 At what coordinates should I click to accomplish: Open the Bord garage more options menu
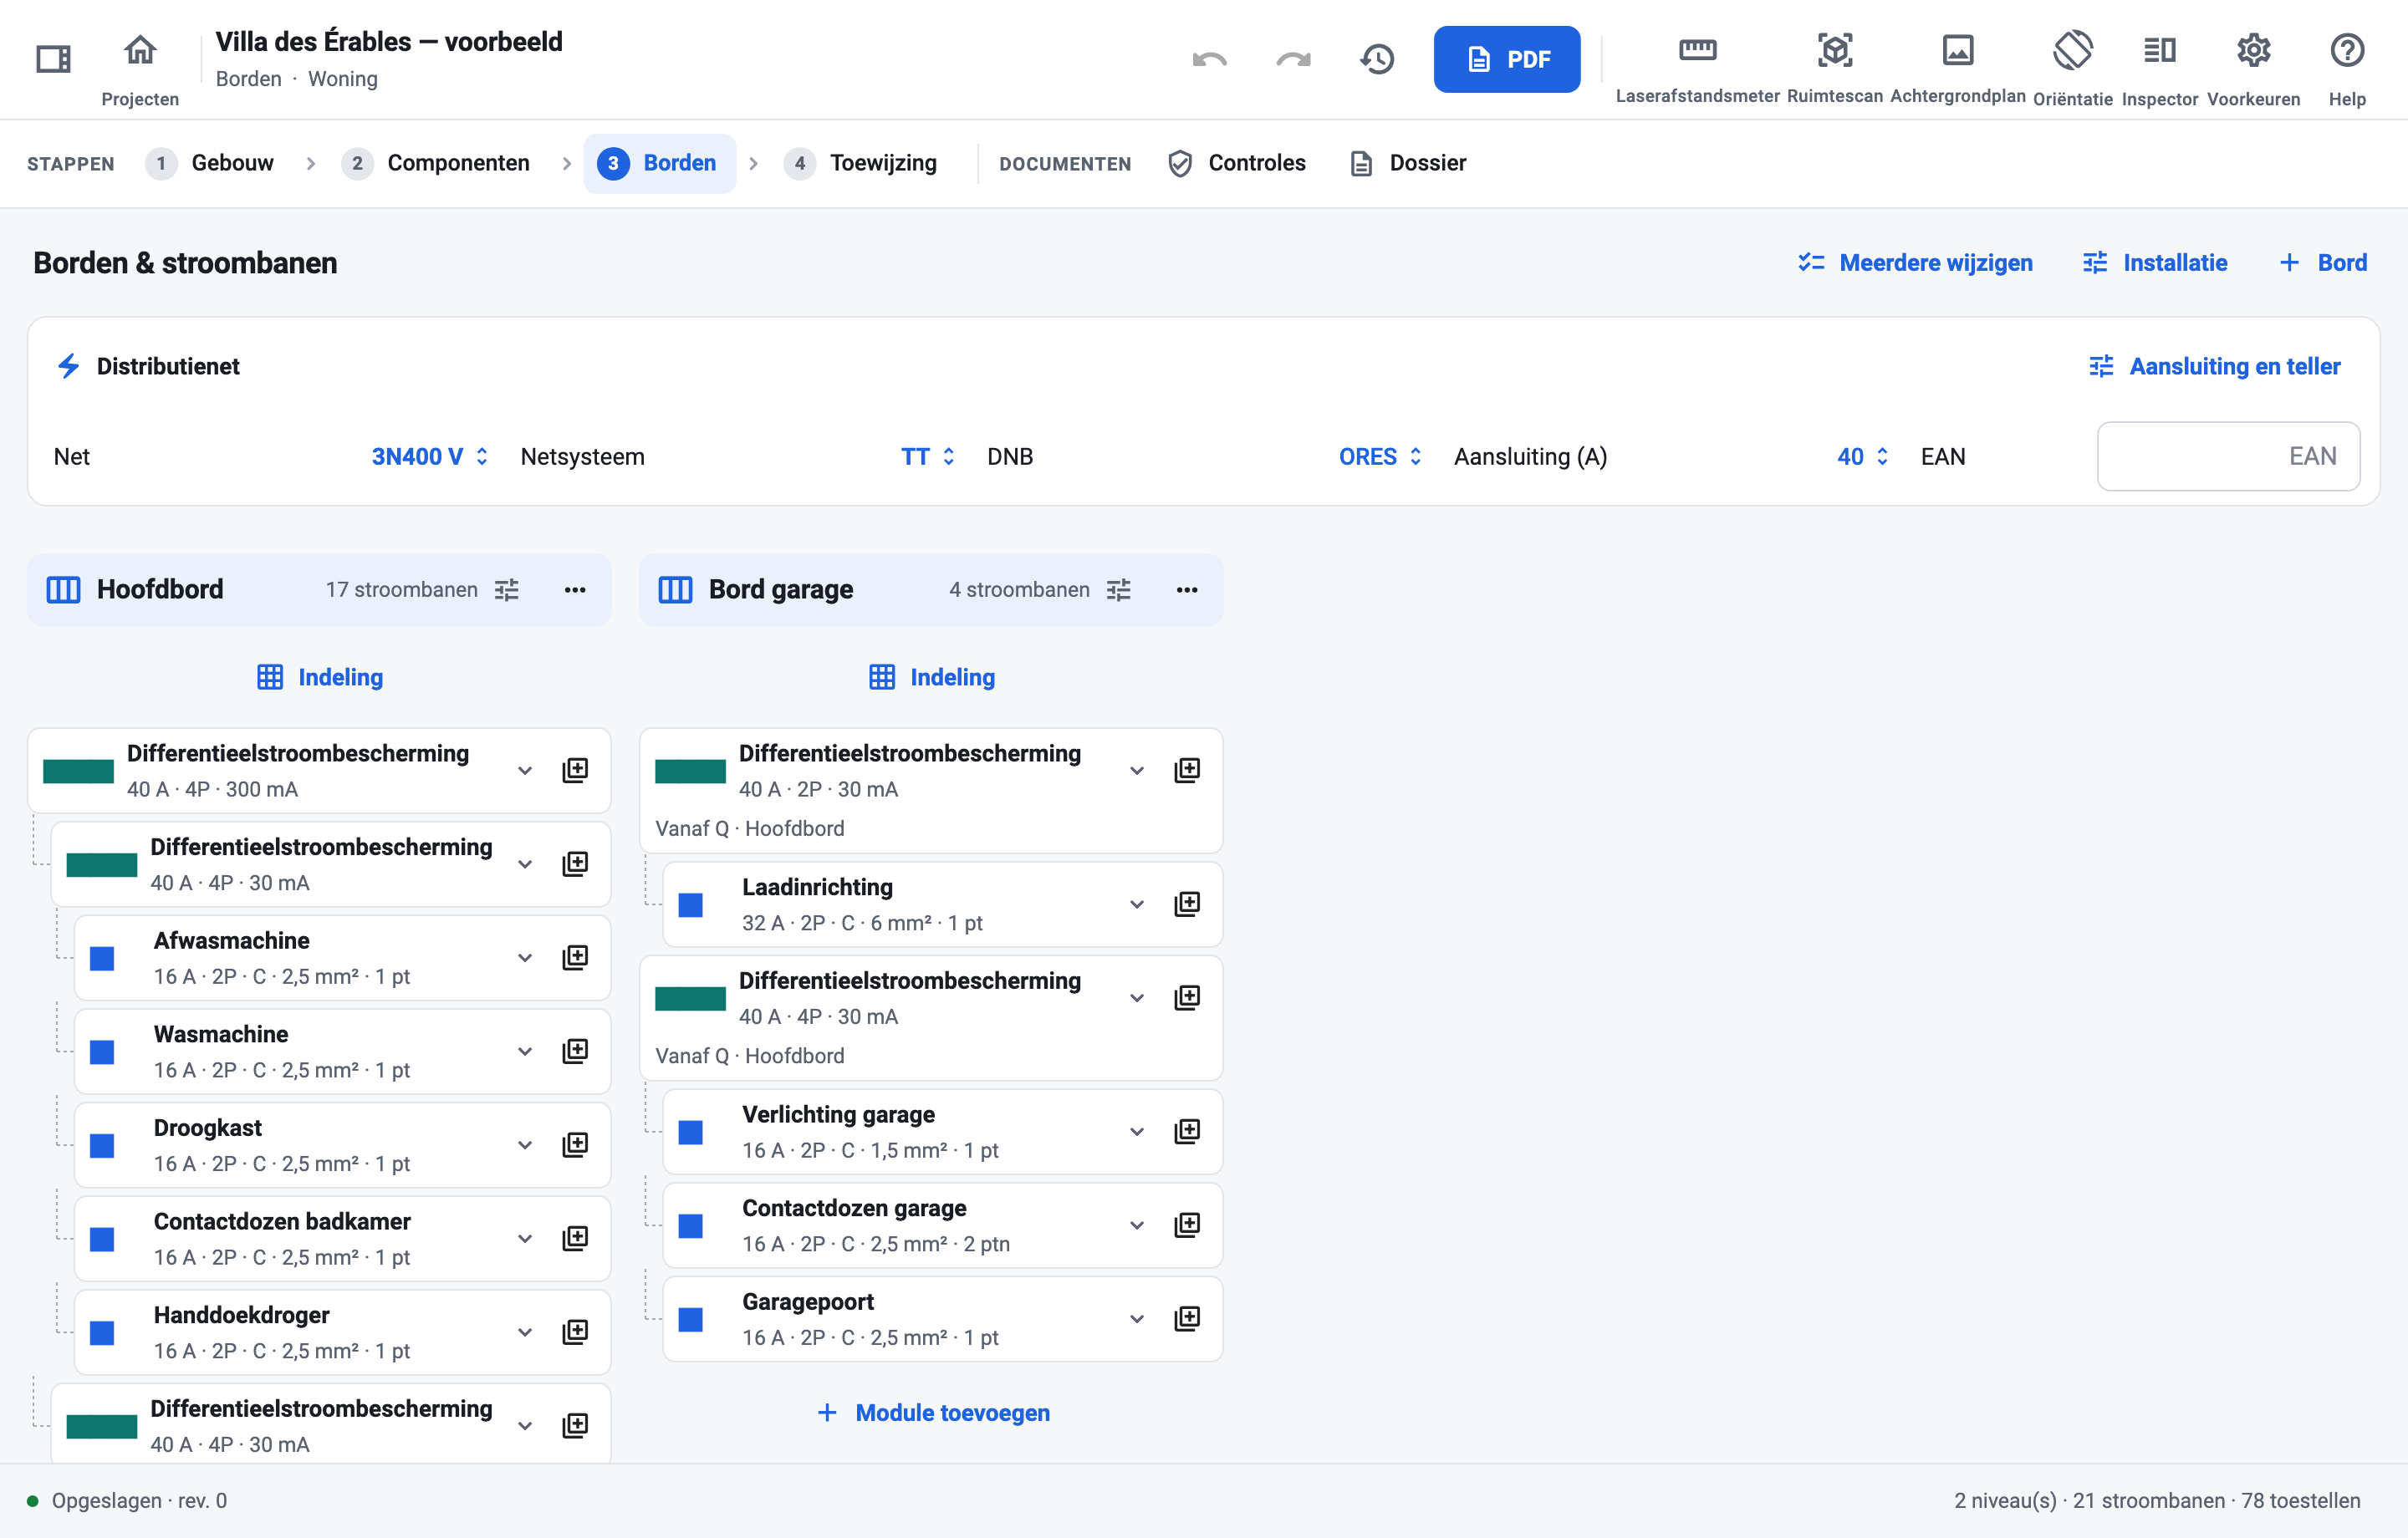1187,590
